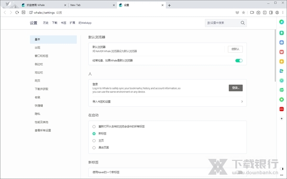Open the teal round sidebar icon
Viewport: 287px width, 179px height.
coord(282,80)
